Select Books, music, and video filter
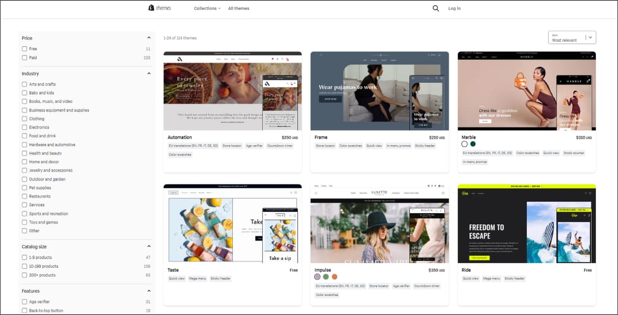 24,101
